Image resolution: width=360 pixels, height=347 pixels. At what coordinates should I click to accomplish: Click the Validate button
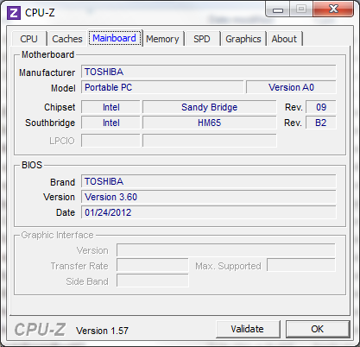pos(248,329)
